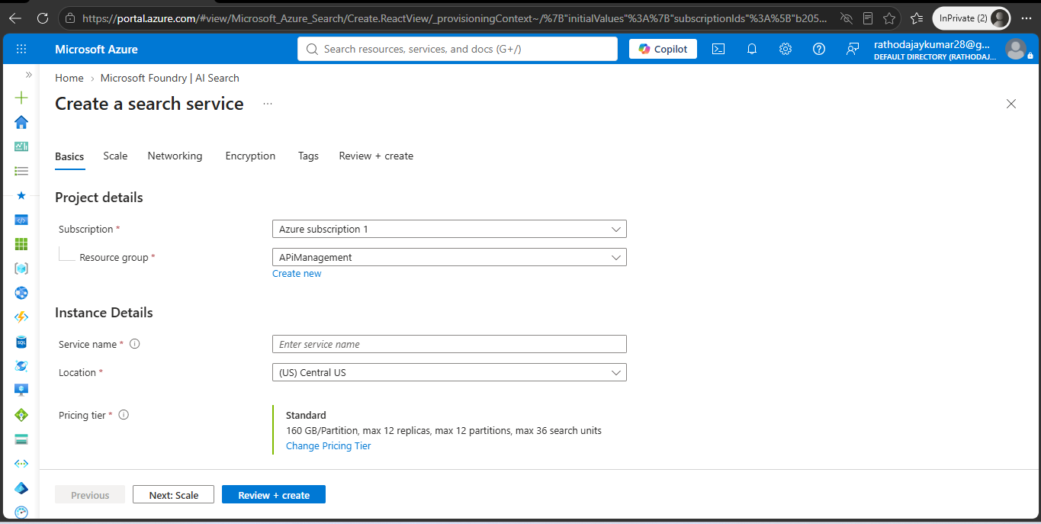Open the Copilot button

click(663, 49)
